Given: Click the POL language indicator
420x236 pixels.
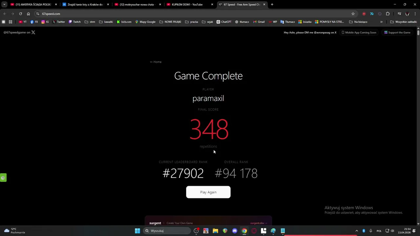Looking at the screenshot, I should [x=379, y=231].
